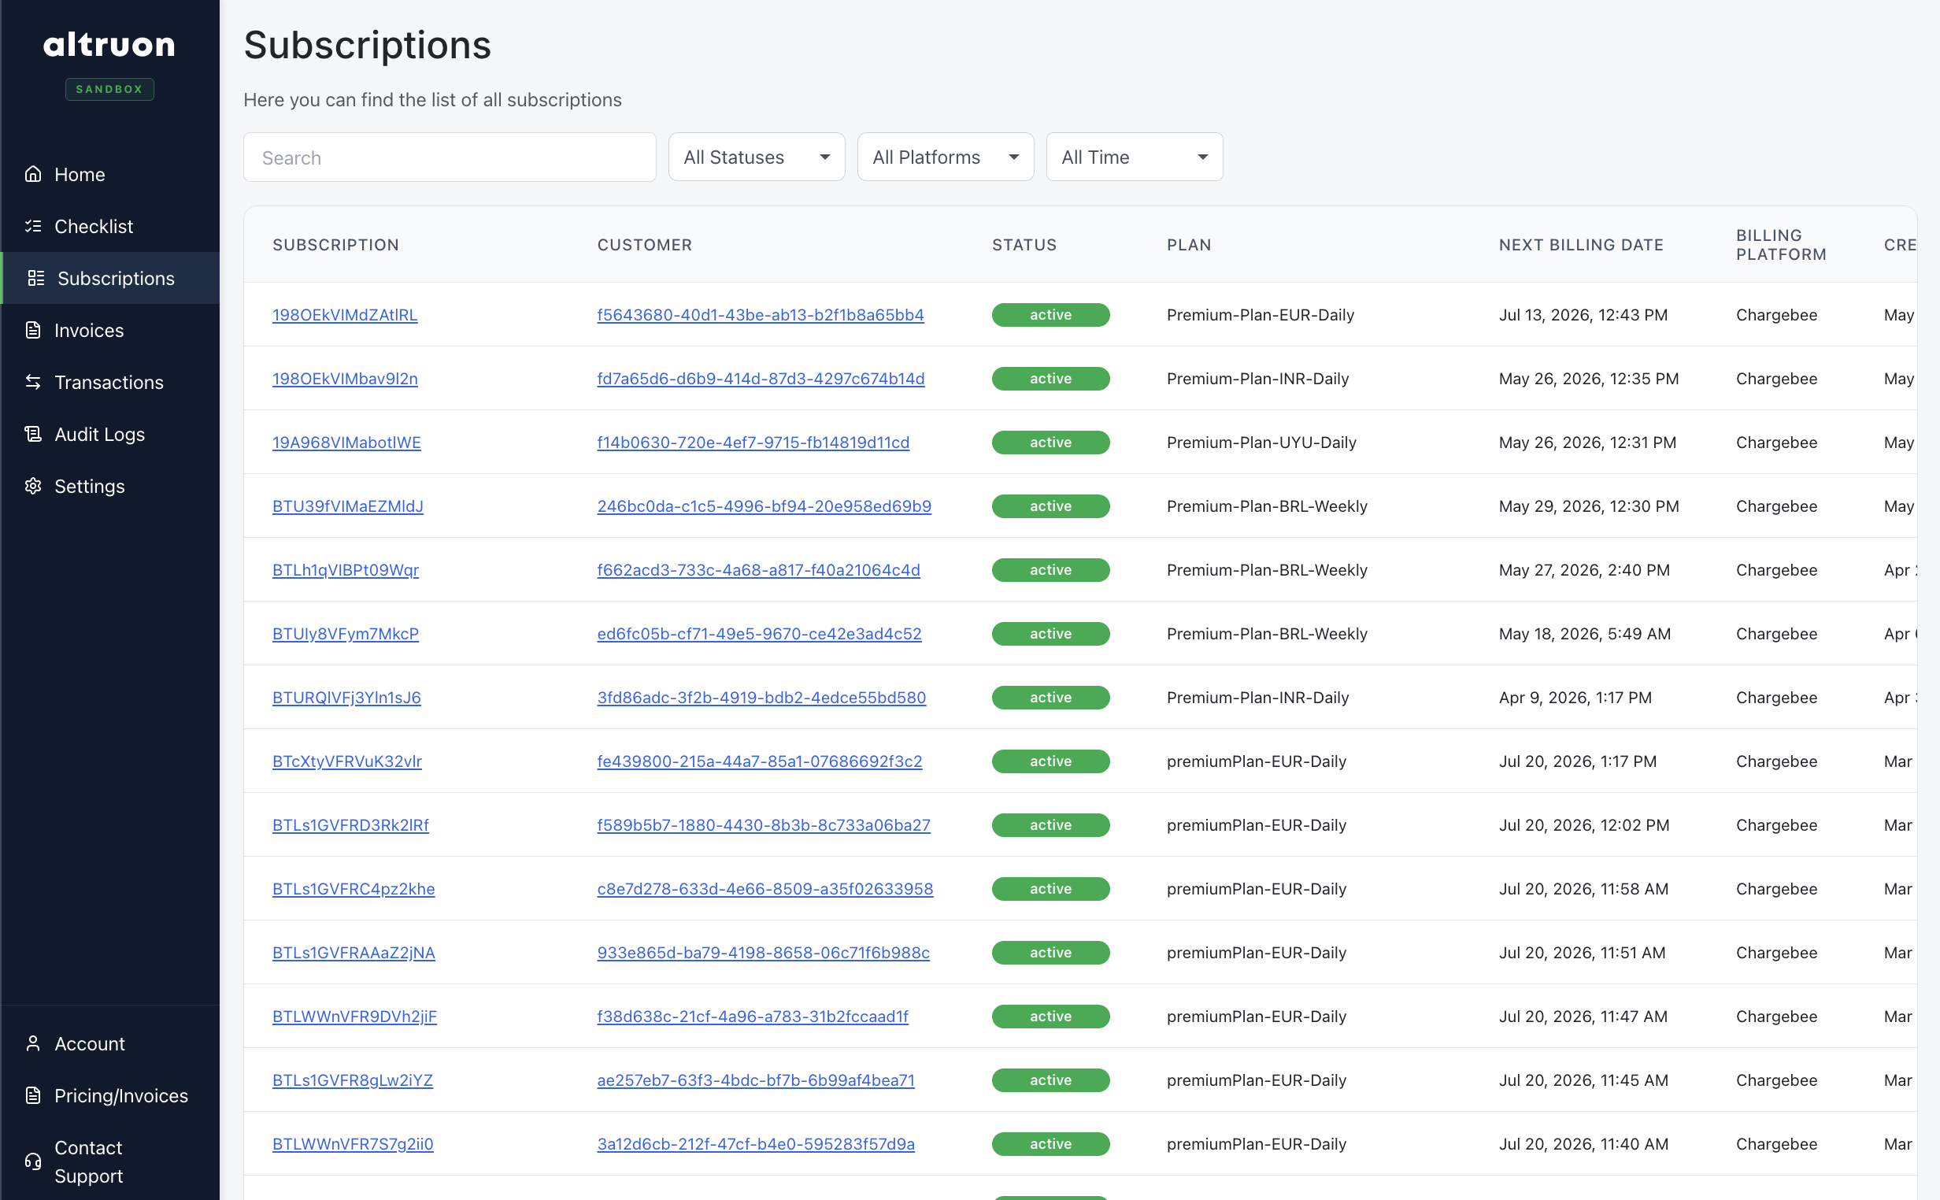Open Invoices menu item
1940x1200 pixels.
(x=111, y=330)
